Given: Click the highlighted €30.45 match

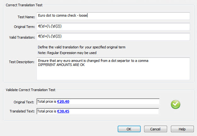Looking at the screenshot, I should 63,111.
